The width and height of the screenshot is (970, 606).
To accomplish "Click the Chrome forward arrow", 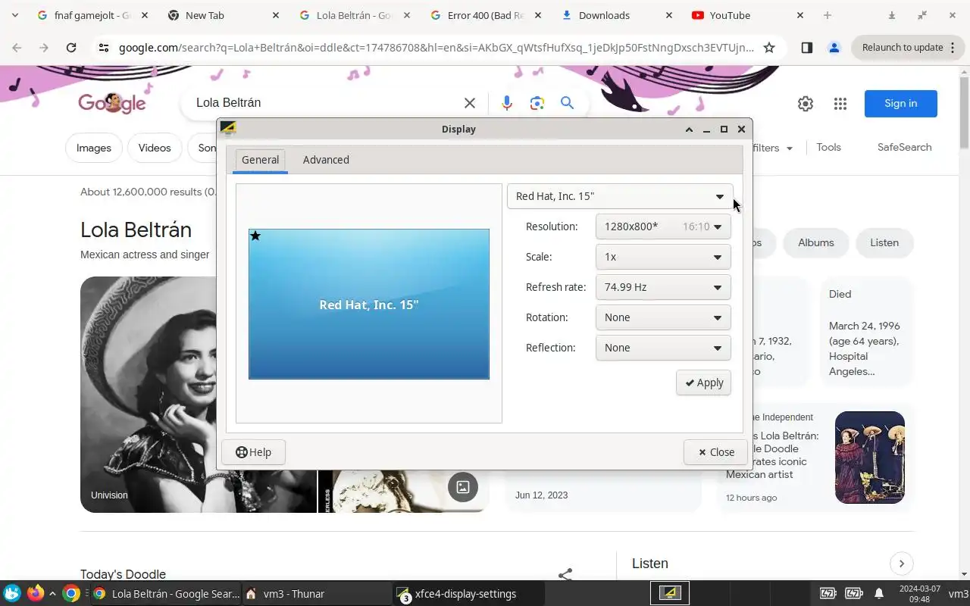I will (x=44, y=48).
